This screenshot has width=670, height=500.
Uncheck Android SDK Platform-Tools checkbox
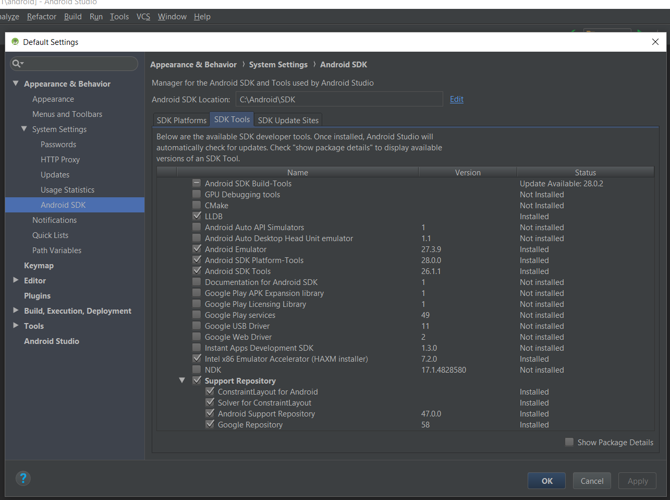click(197, 260)
